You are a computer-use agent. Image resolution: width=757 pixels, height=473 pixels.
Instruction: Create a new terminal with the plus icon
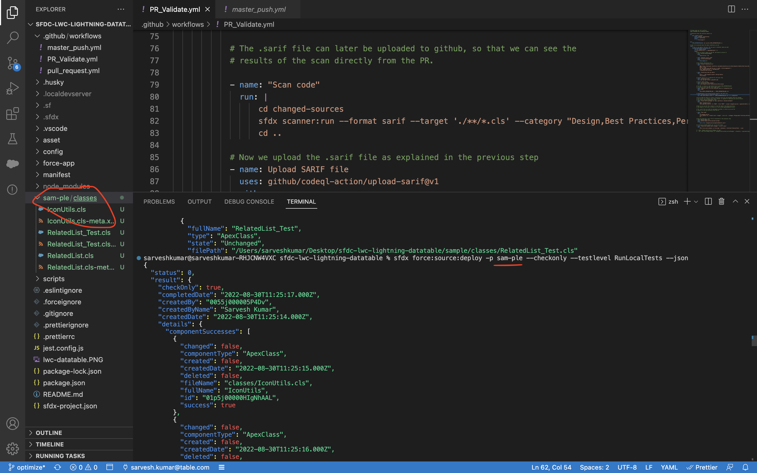tap(687, 202)
